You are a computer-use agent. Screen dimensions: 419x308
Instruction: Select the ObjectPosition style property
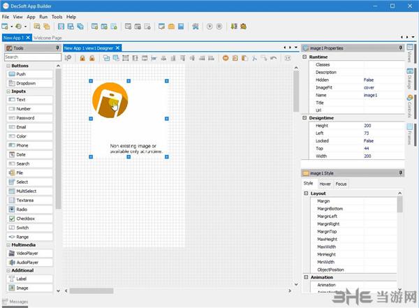click(x=353, y=270)
